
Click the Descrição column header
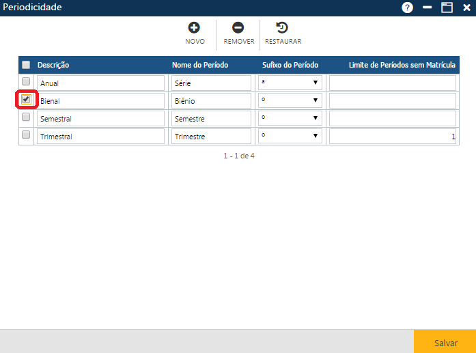coord(53,65)
